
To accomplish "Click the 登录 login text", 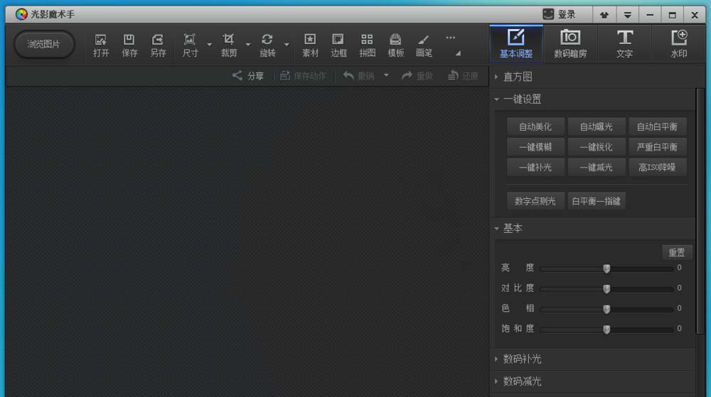I will tap(567, 14).
